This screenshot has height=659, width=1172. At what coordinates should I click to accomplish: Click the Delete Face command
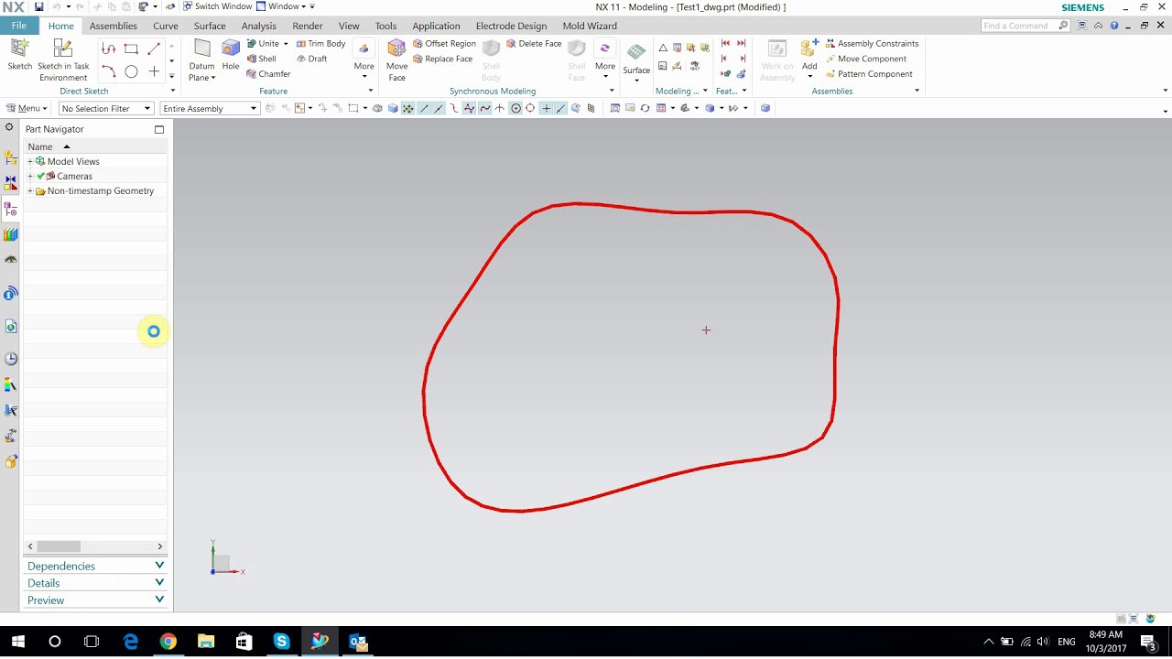click(x=534, y=43)
